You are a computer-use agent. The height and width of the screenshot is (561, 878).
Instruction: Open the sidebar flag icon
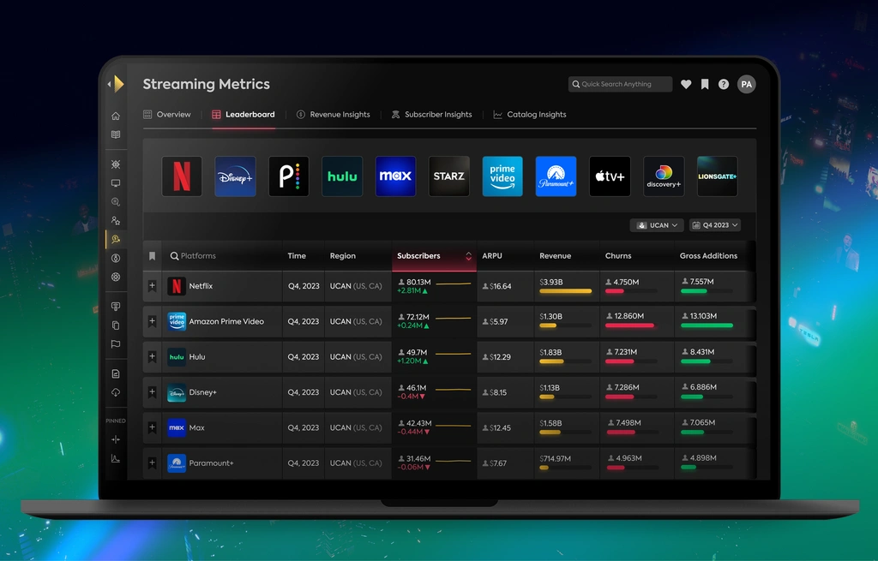click(116, 344)
